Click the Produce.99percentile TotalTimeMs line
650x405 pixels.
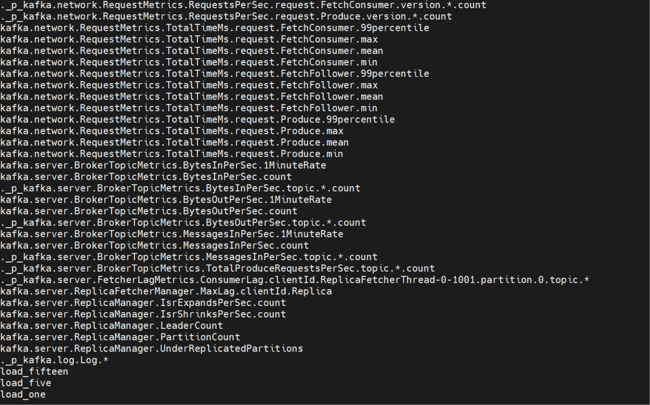coord(197,120)
